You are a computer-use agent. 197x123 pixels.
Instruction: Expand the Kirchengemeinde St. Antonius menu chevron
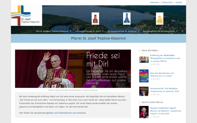(139, 31)
